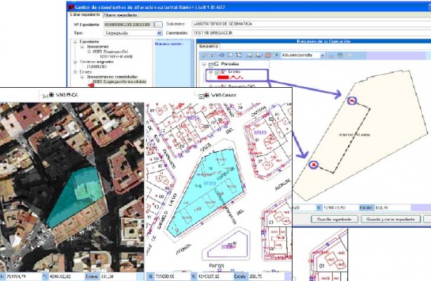Click the second layer/print icon before the red icon
This screenshot has width=431, height=281.
point(258,55)
